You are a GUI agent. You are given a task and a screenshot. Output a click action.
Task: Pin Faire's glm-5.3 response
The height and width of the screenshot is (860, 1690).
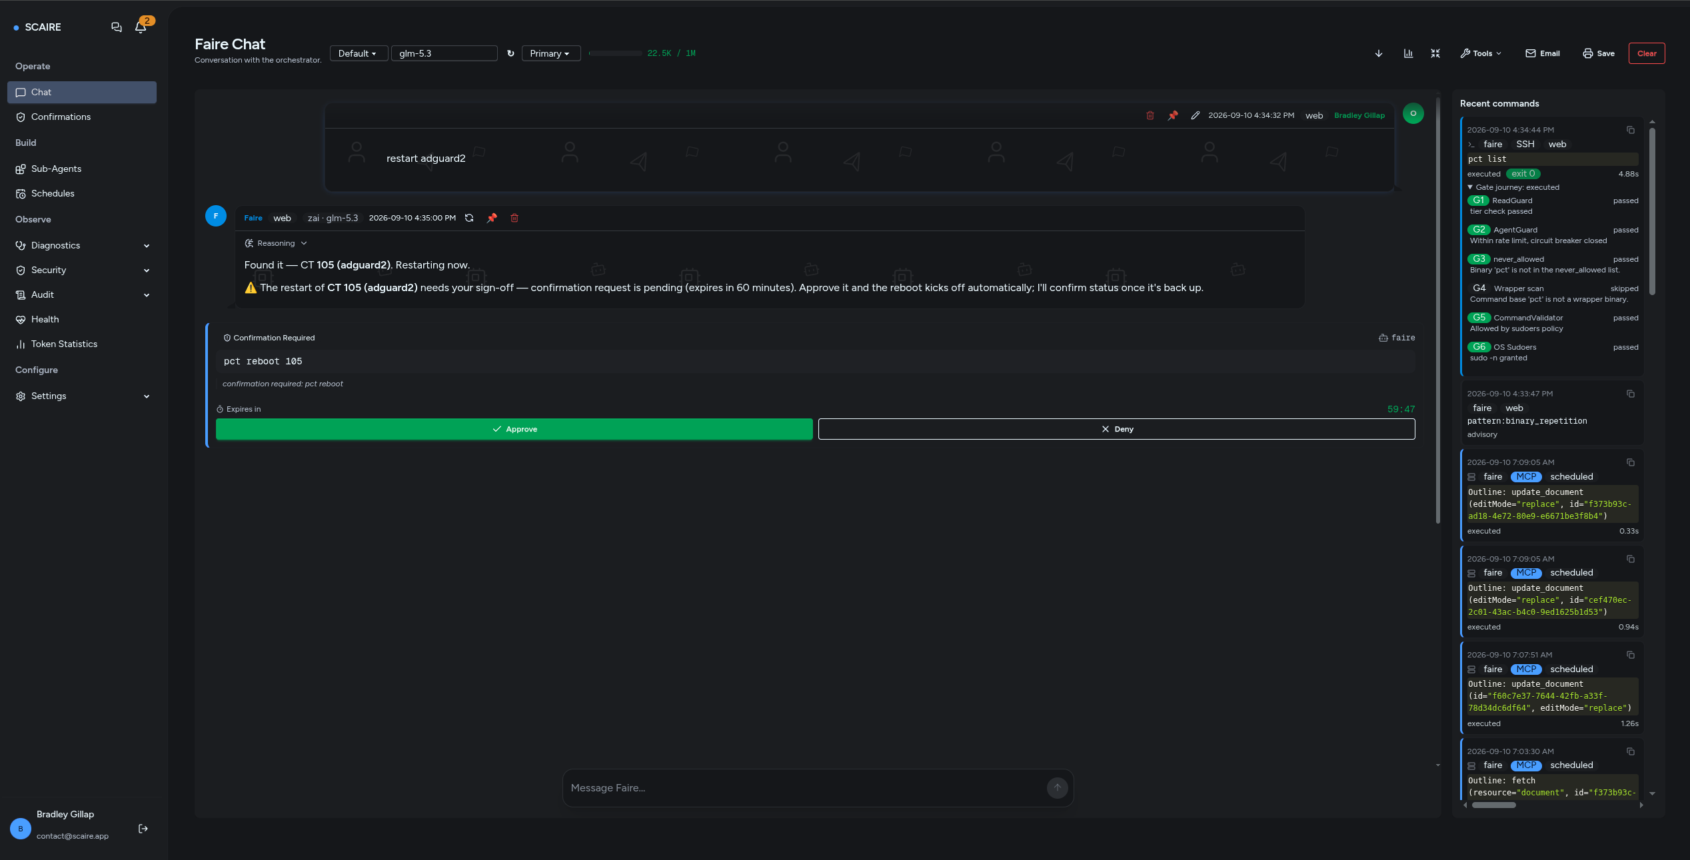492,218
